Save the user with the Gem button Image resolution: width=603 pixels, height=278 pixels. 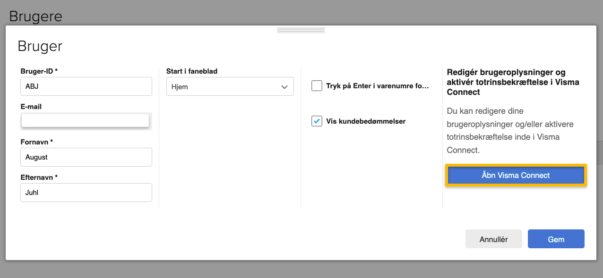tap(556, 239)
